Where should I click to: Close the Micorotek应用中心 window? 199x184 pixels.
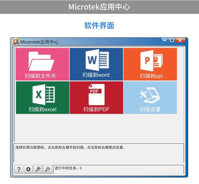coord(180,40)
